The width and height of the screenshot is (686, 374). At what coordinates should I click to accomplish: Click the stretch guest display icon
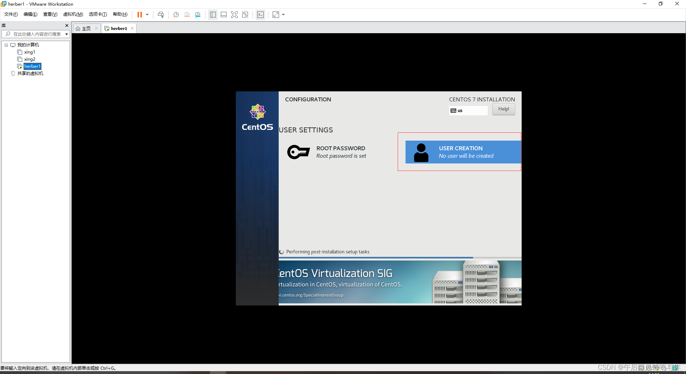276,15
